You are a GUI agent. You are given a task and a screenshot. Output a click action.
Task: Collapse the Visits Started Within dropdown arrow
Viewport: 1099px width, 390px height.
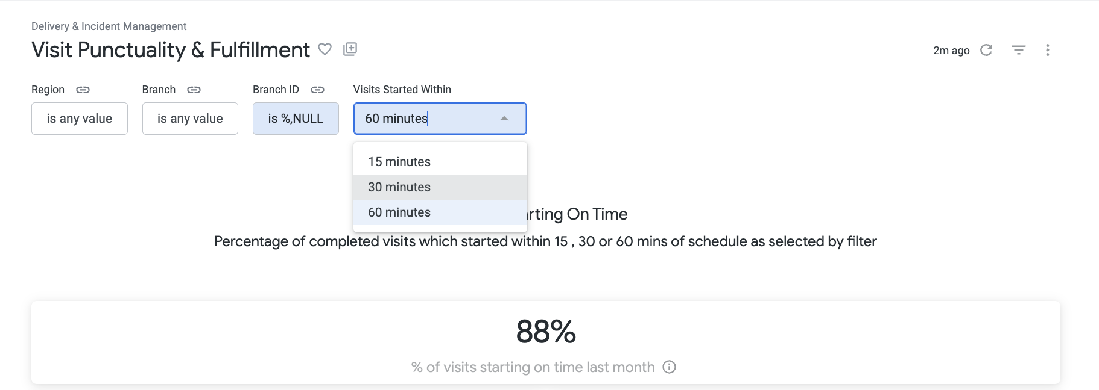[504, 119]
